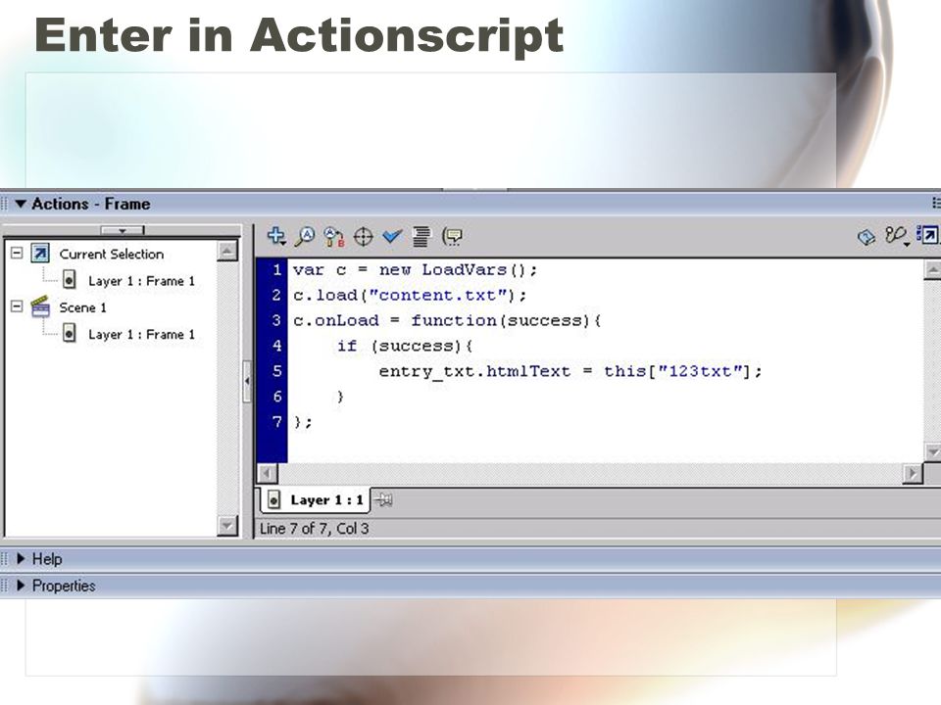Click script pane scroll left arrow
941x705 pixels.
pos(267,474)
